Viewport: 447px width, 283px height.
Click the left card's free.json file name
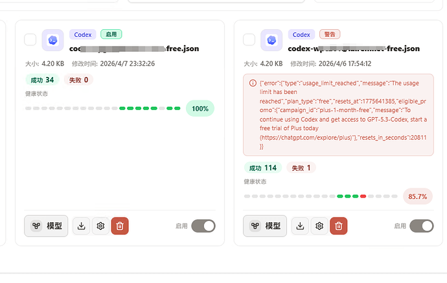134,49
